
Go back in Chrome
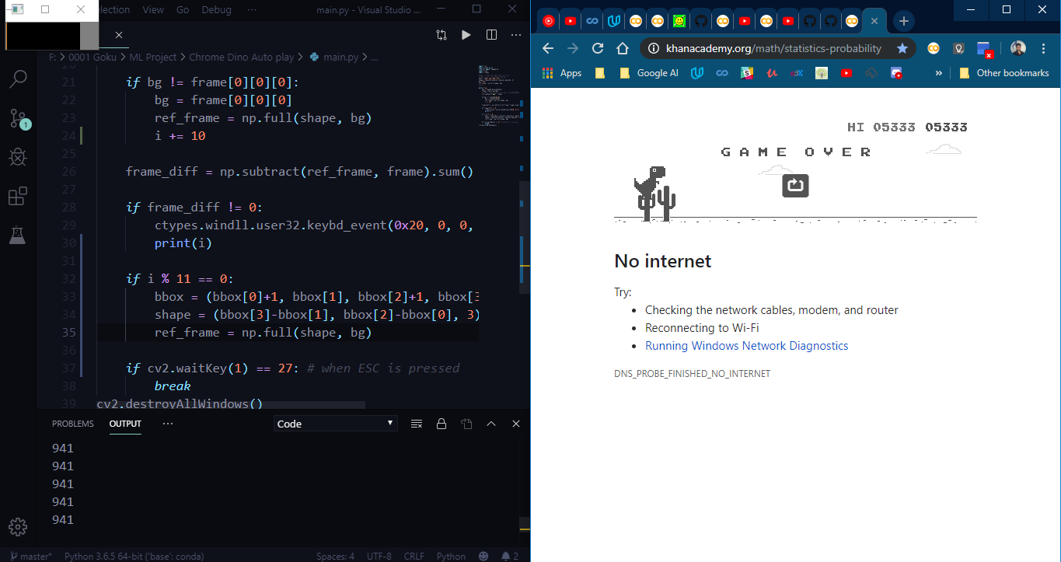tap(548, 48)
